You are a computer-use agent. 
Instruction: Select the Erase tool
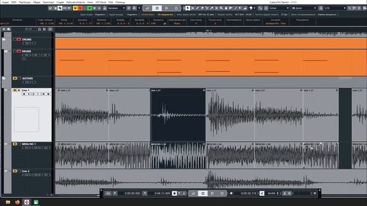(202, 8)
